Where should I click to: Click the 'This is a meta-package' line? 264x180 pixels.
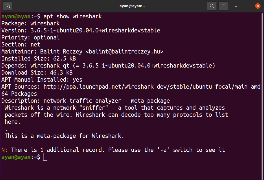click(x=64, y=136)
